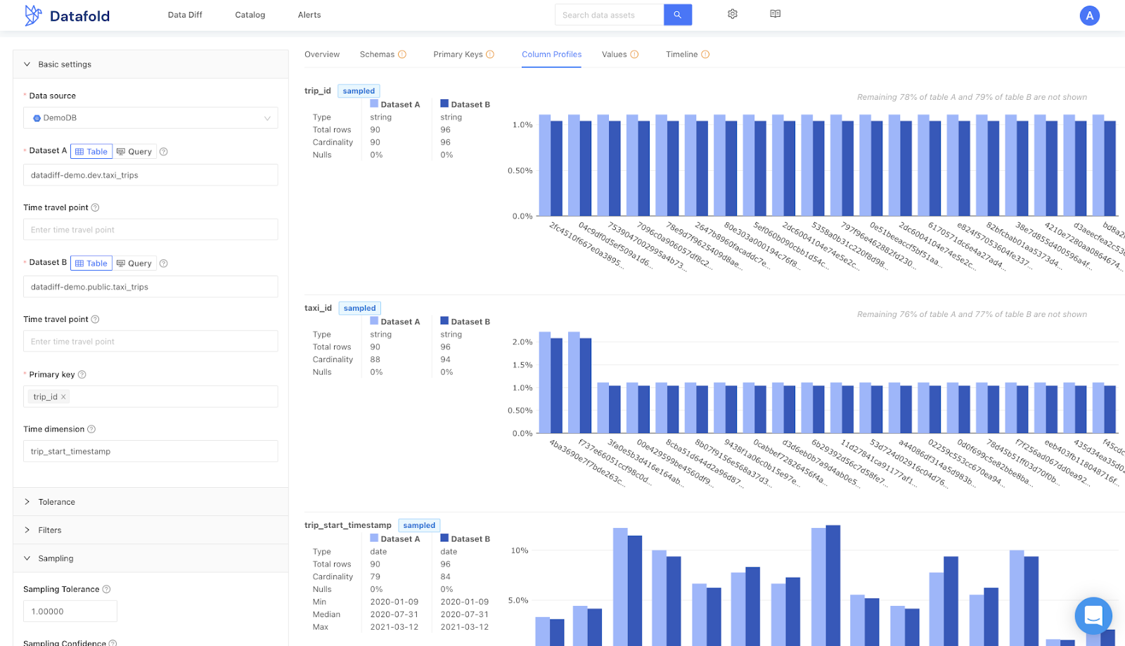Collapse the Sampling section

click(x=150, y=558)
